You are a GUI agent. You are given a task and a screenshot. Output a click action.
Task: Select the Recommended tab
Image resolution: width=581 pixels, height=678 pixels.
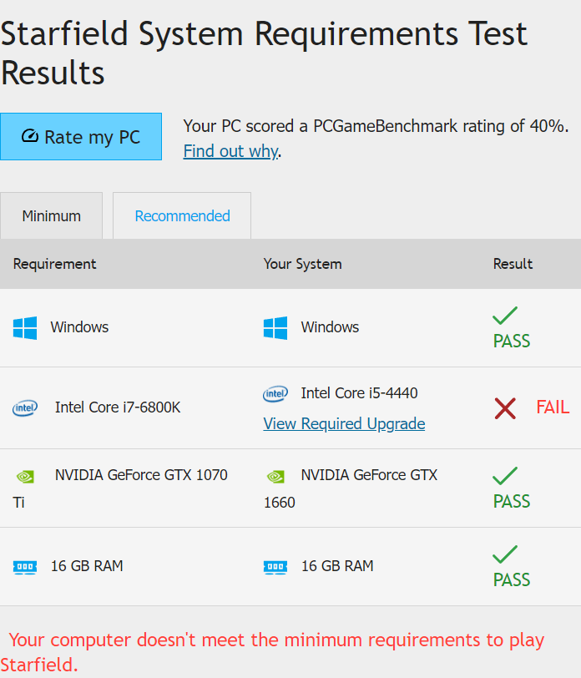point(182,216)
